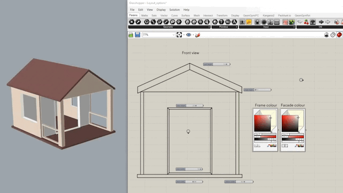
Task: Click the slider inside the door bottom
Action: pyautogui.click(x=189, y=169)
